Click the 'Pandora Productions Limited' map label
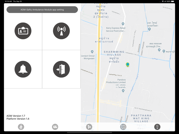This screenshot has width=179, height=134. pos(116,81)
